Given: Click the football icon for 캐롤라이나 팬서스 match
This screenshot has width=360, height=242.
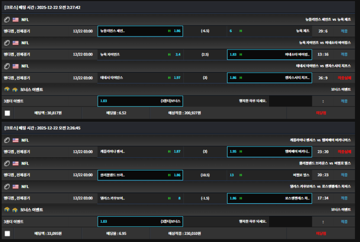Looking at the screenshot, I should point(7,140).
